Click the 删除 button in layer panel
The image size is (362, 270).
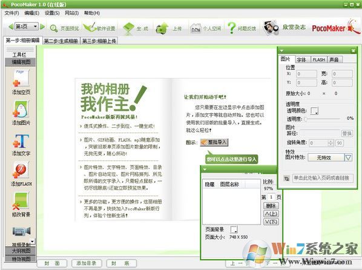pos(271,206)
